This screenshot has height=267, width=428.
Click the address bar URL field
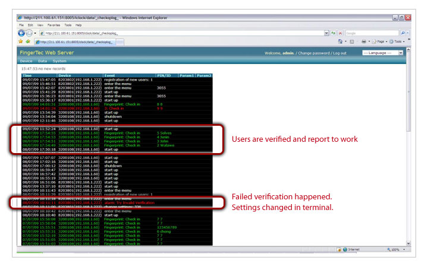(x=182, y=33)
